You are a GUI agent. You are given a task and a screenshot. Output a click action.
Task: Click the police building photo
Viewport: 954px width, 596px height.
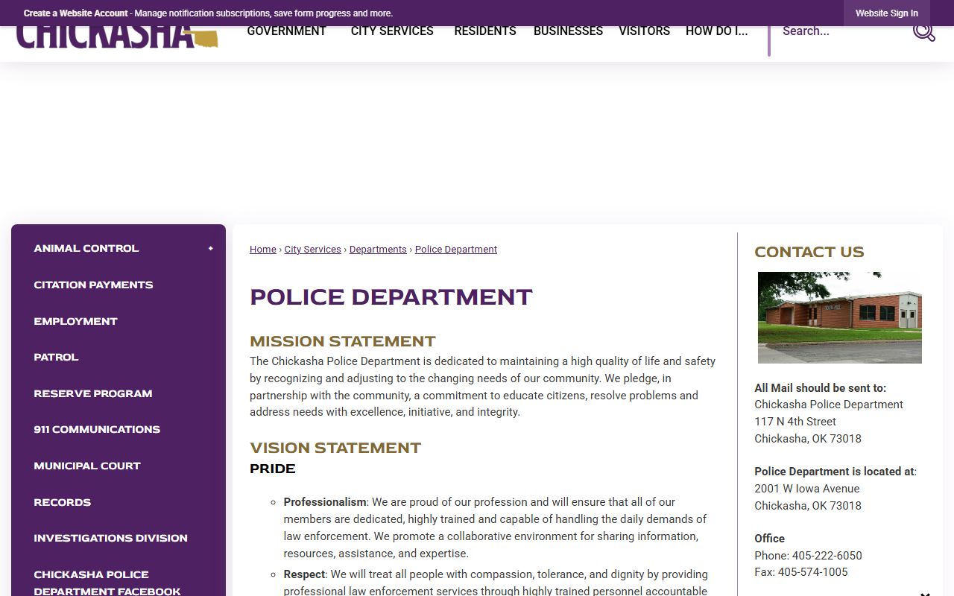[840, 317]
